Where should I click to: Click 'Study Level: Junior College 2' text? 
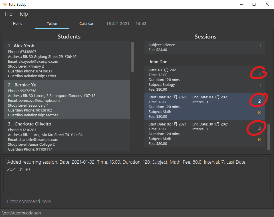[31, 145]
